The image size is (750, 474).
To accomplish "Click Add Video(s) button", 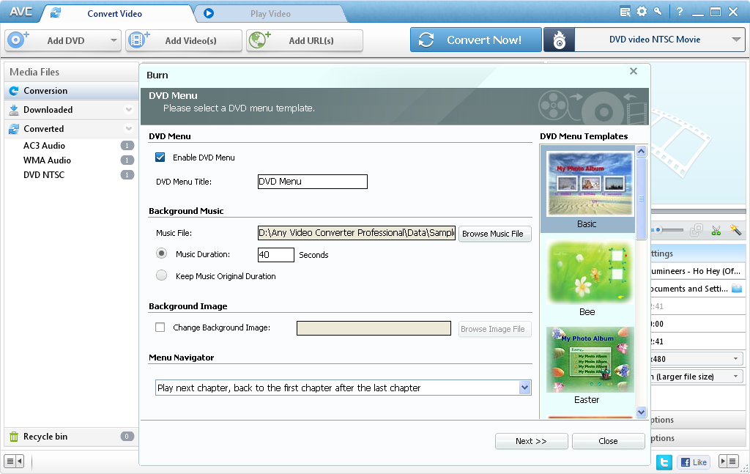I will pos(184,40).
